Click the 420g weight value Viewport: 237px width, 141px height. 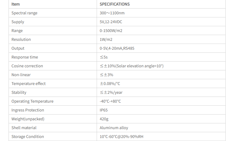pyautogui.click(x=104, y=119)
